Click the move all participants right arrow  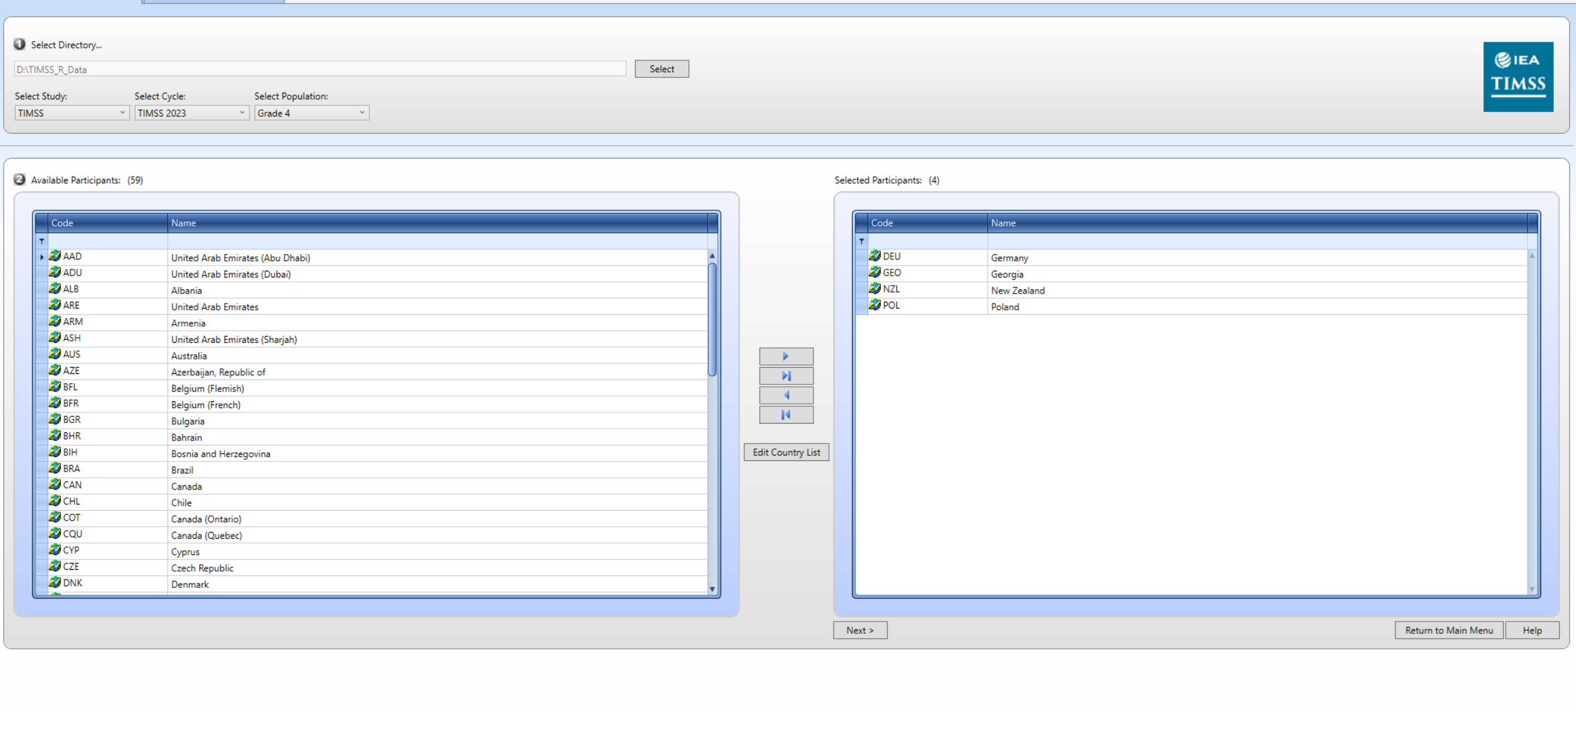[786, 376]
